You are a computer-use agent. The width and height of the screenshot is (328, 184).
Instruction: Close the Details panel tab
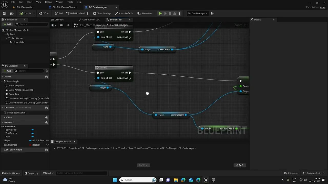274,20
